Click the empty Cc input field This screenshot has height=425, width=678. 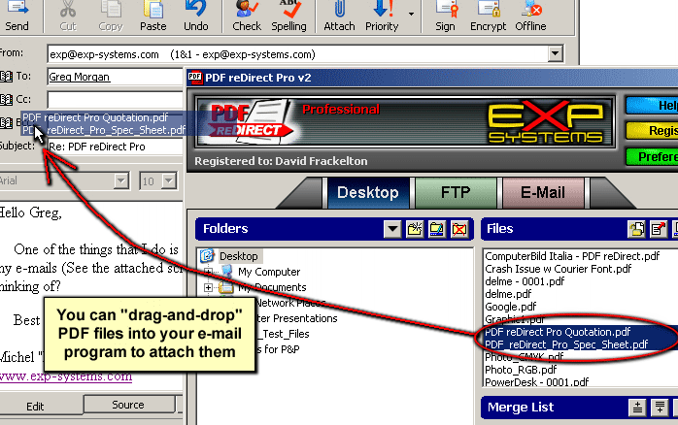tap(115, 100)
